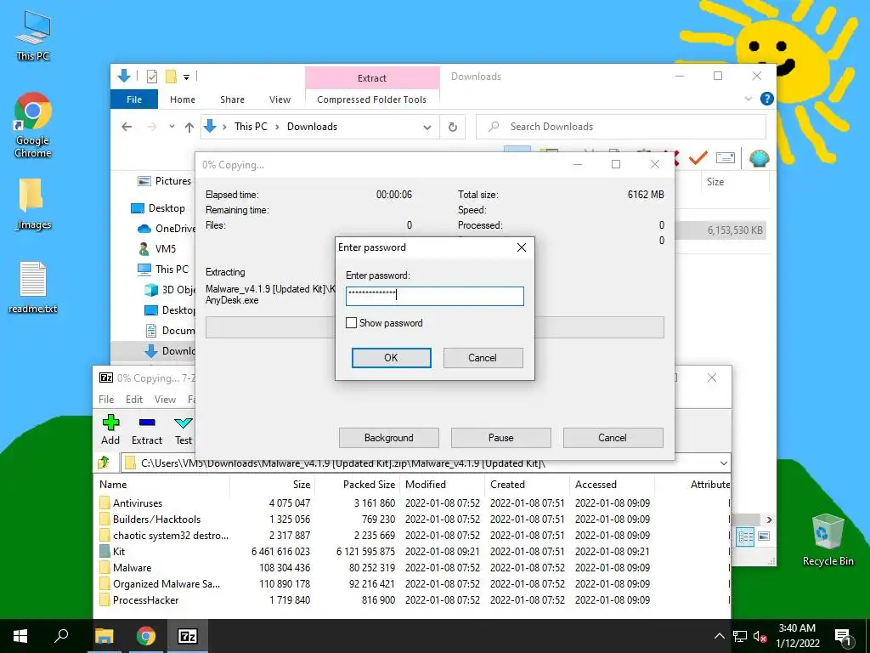This screenshot has width=870, height=653.
Task: Select VM5 user in navigation pane
Action: pos(157,249)
